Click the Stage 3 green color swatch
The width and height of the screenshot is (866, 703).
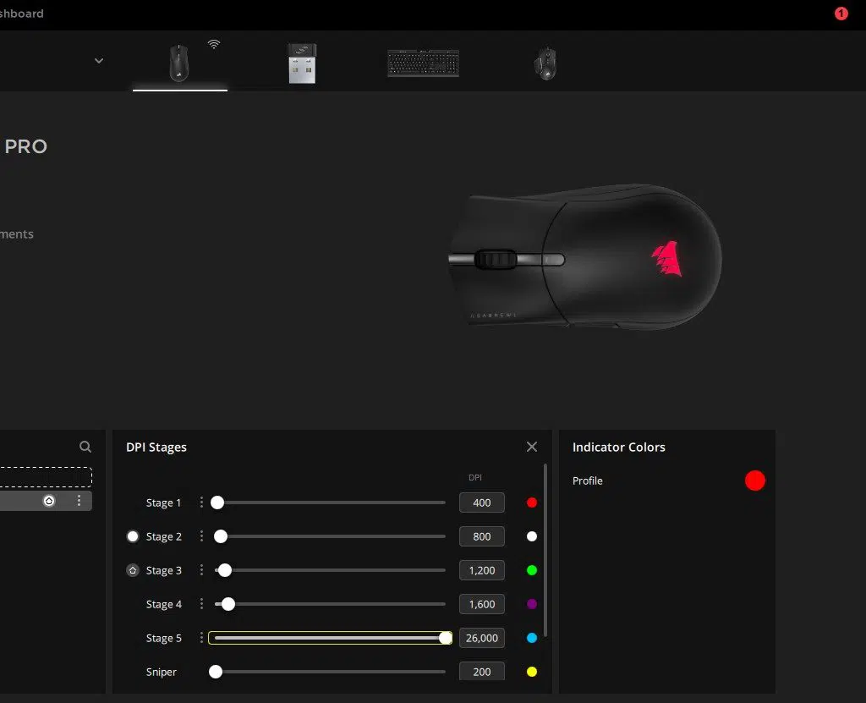532,570
